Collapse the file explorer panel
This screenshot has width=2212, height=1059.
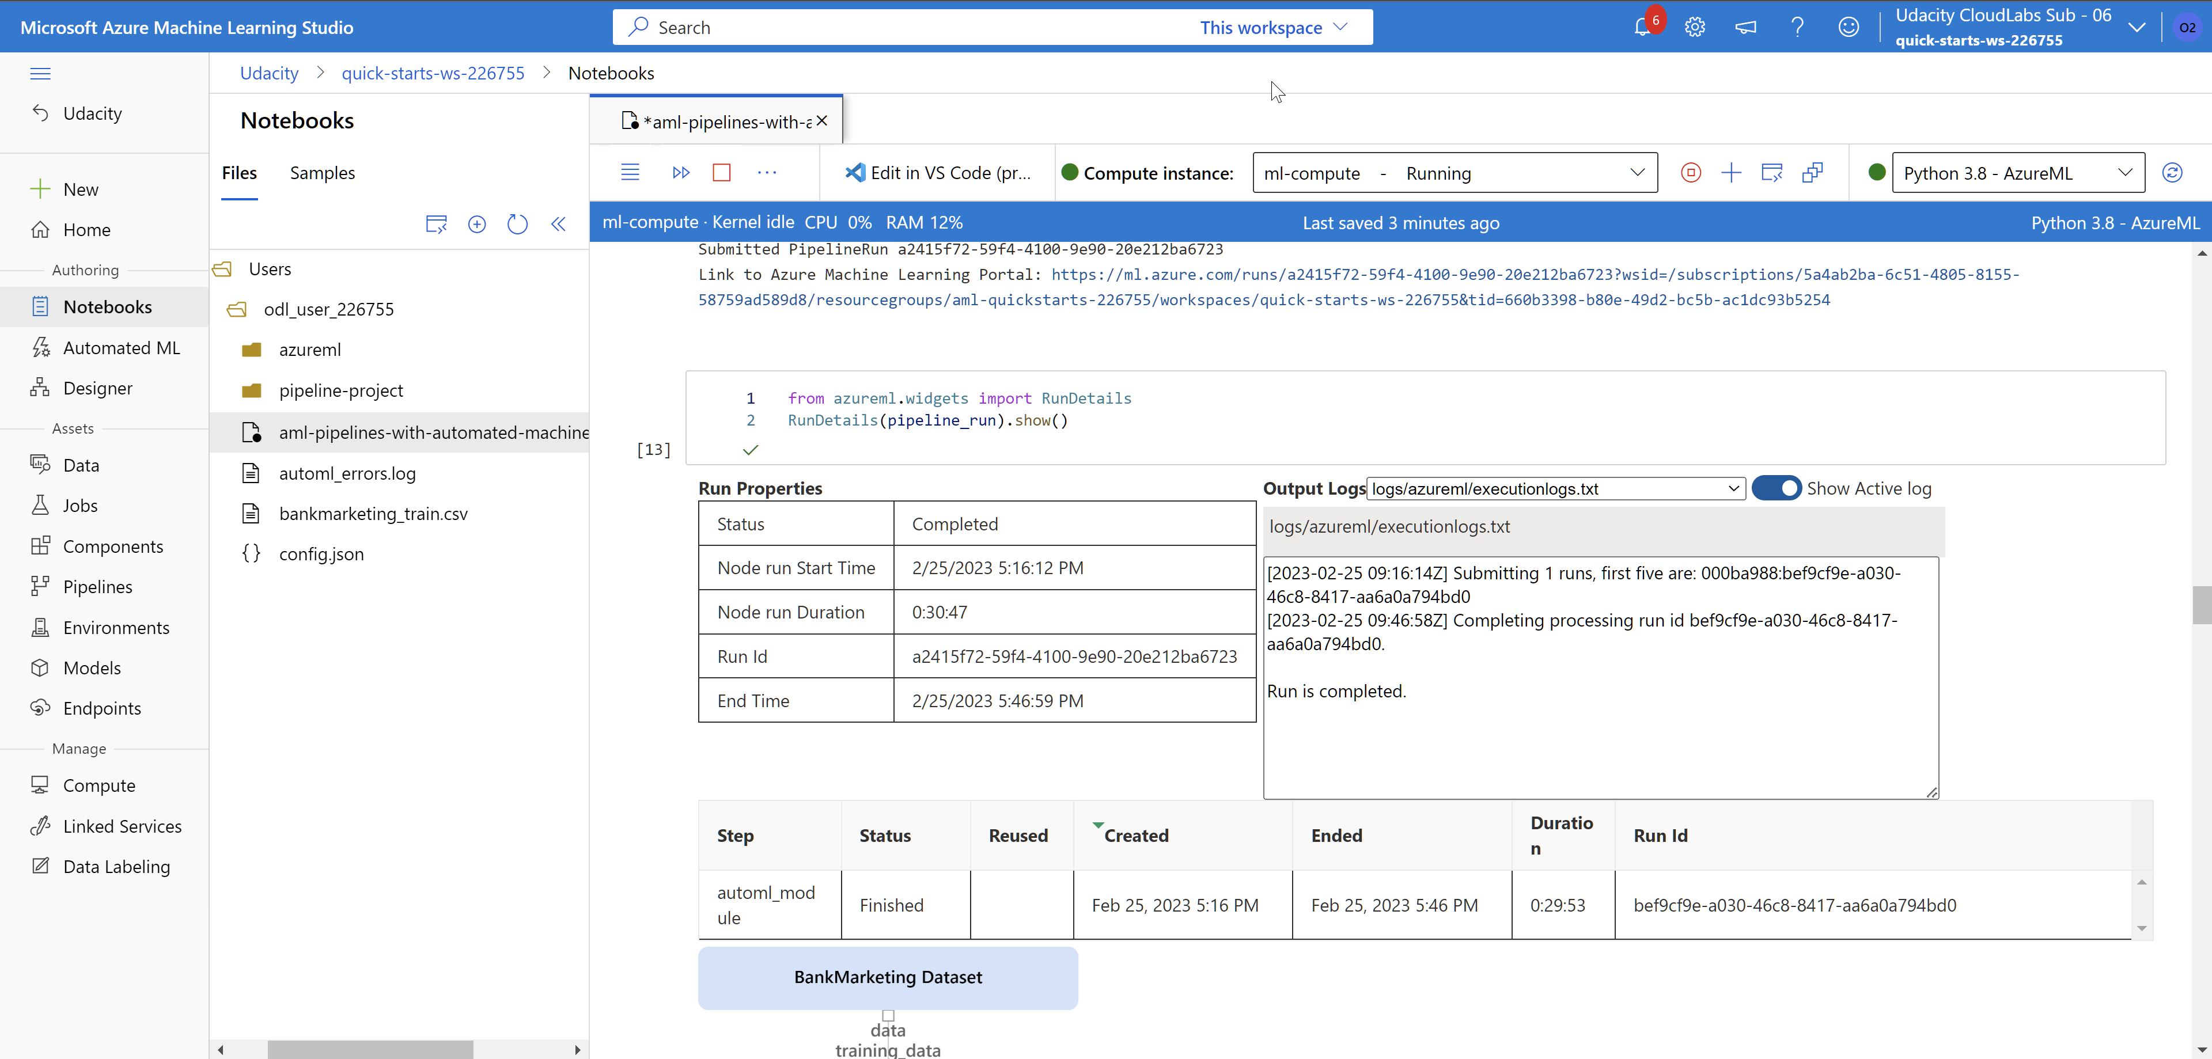(558, 224)
